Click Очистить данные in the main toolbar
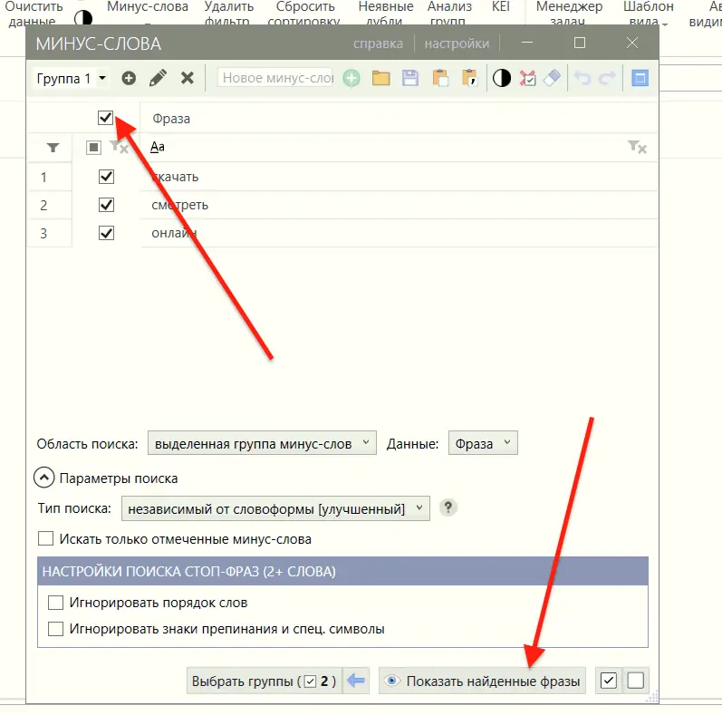The width and height of the screenshot is (722, 715). (34, 14)
